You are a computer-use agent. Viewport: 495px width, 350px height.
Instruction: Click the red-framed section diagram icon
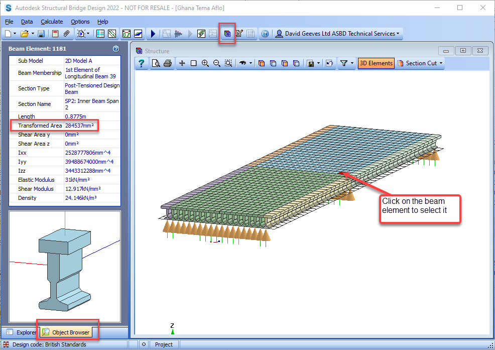point(127,34)
